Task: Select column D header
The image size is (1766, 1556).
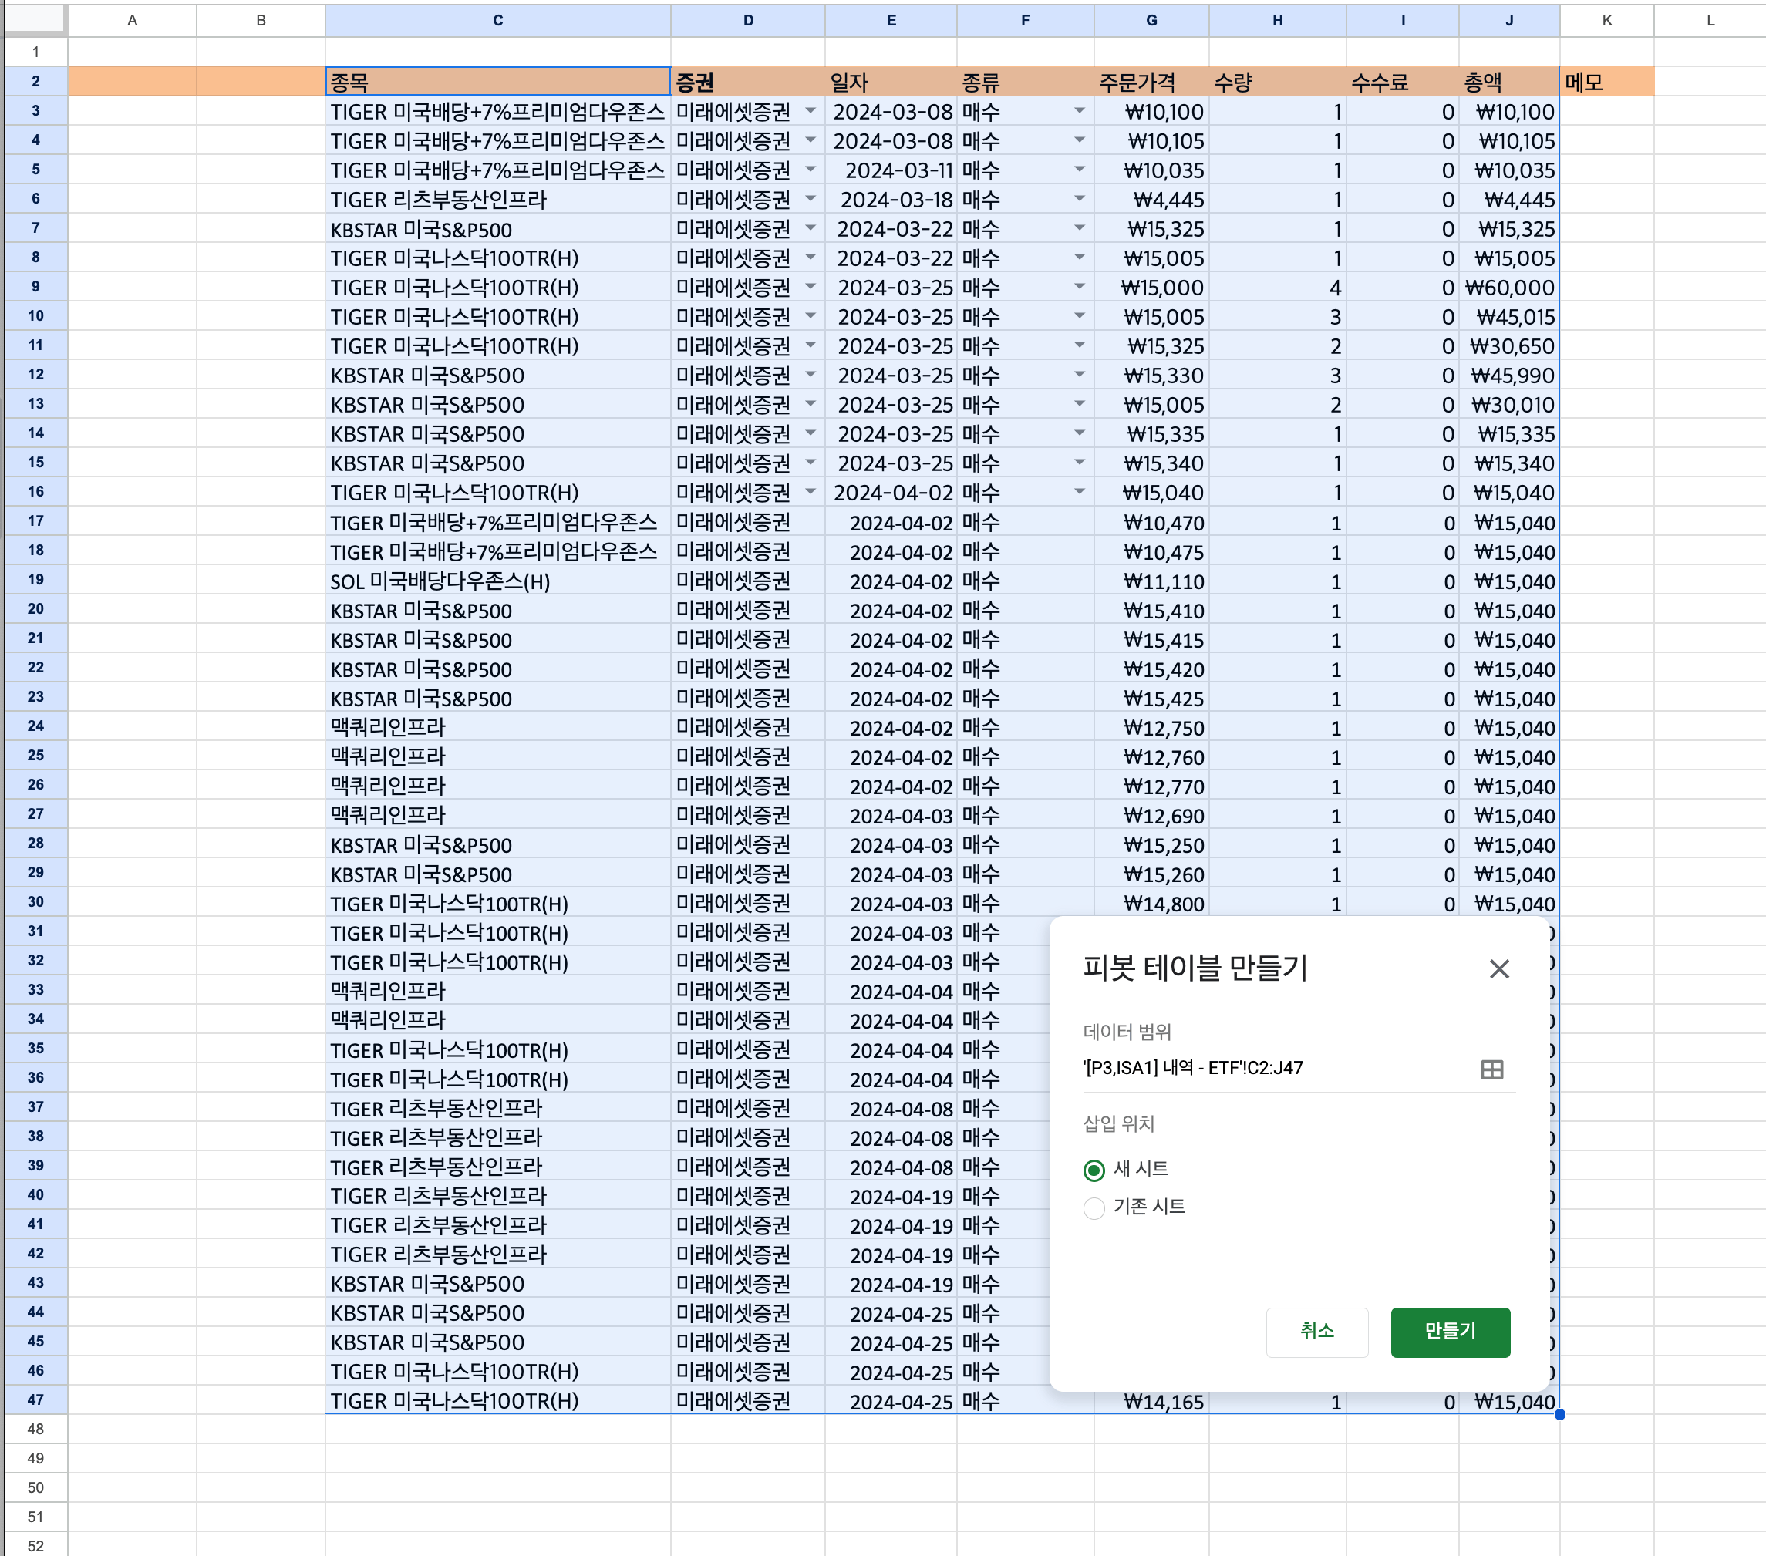Action: pyautogui.click(x=748, y=20)
